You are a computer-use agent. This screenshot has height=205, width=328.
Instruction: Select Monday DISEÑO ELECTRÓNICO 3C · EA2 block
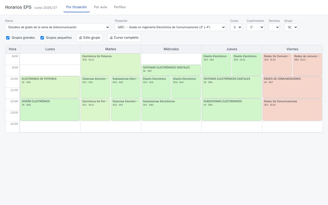coord(50,110)
